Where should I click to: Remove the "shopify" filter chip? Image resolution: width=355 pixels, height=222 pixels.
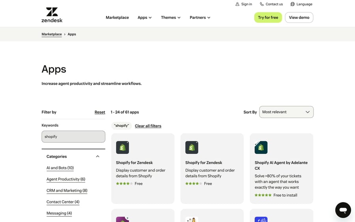(121, 126)
